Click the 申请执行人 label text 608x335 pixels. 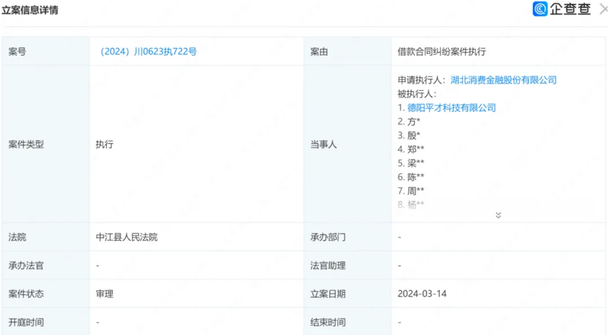(x=422, y=80)
